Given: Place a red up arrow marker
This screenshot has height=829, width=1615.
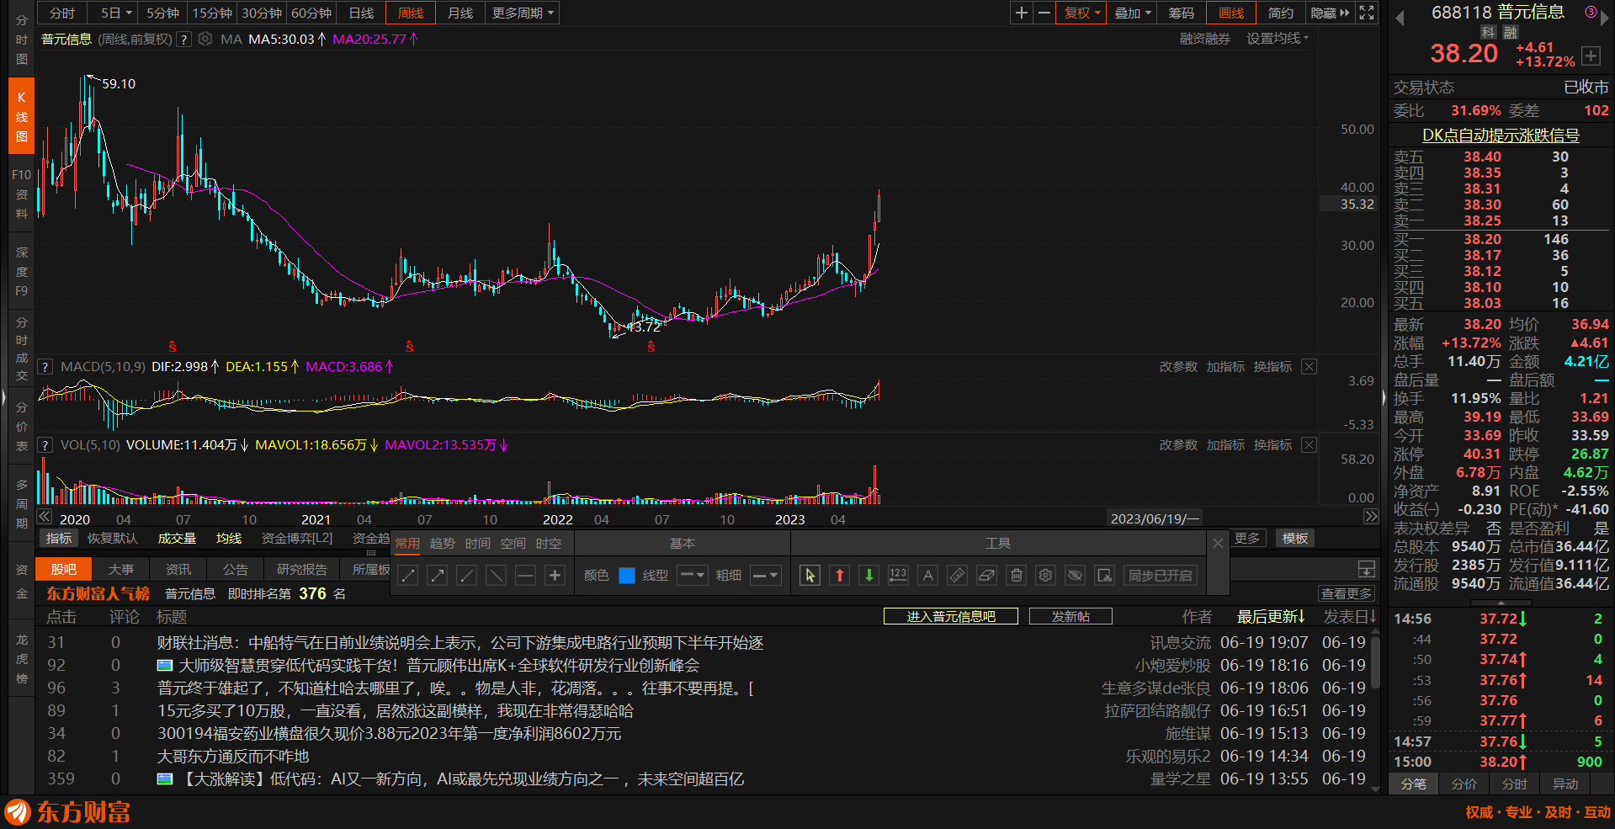Looking at the screenshot, I should pos(839,576).
